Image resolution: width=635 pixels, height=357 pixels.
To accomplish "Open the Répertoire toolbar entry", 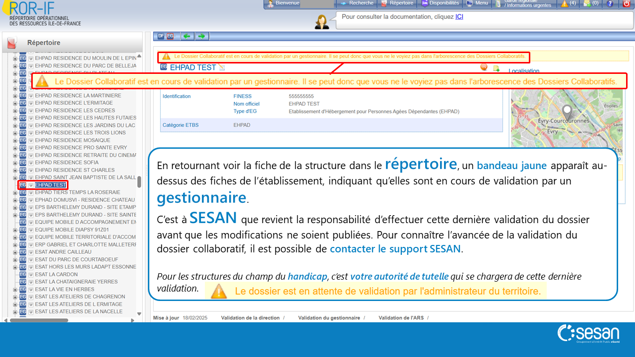I will coord(397,3).
